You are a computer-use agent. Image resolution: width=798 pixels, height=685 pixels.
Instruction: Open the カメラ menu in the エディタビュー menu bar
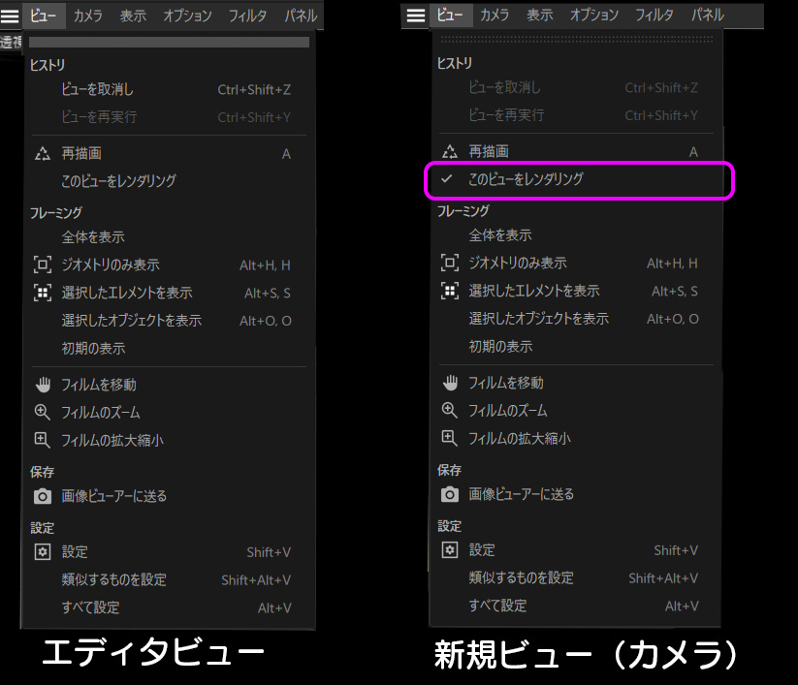click(88, 16)
